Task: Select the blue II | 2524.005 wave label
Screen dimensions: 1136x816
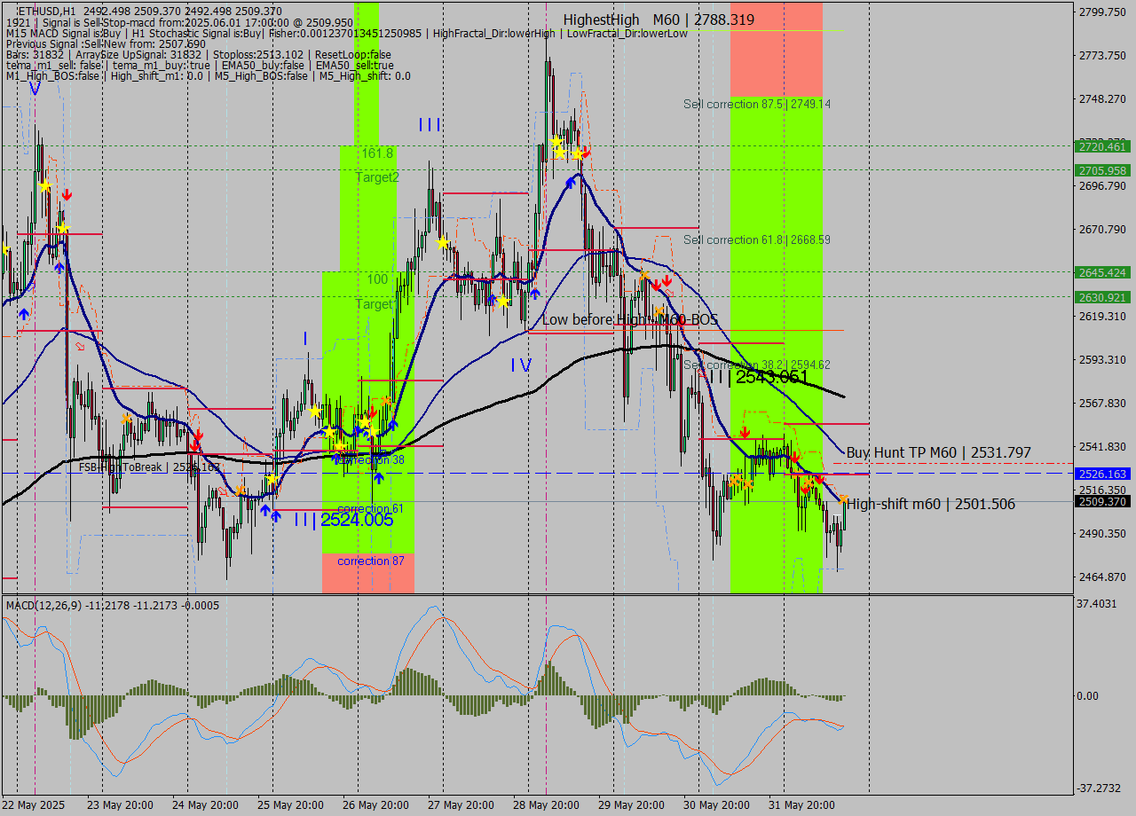Action: (x=343, y=520)
